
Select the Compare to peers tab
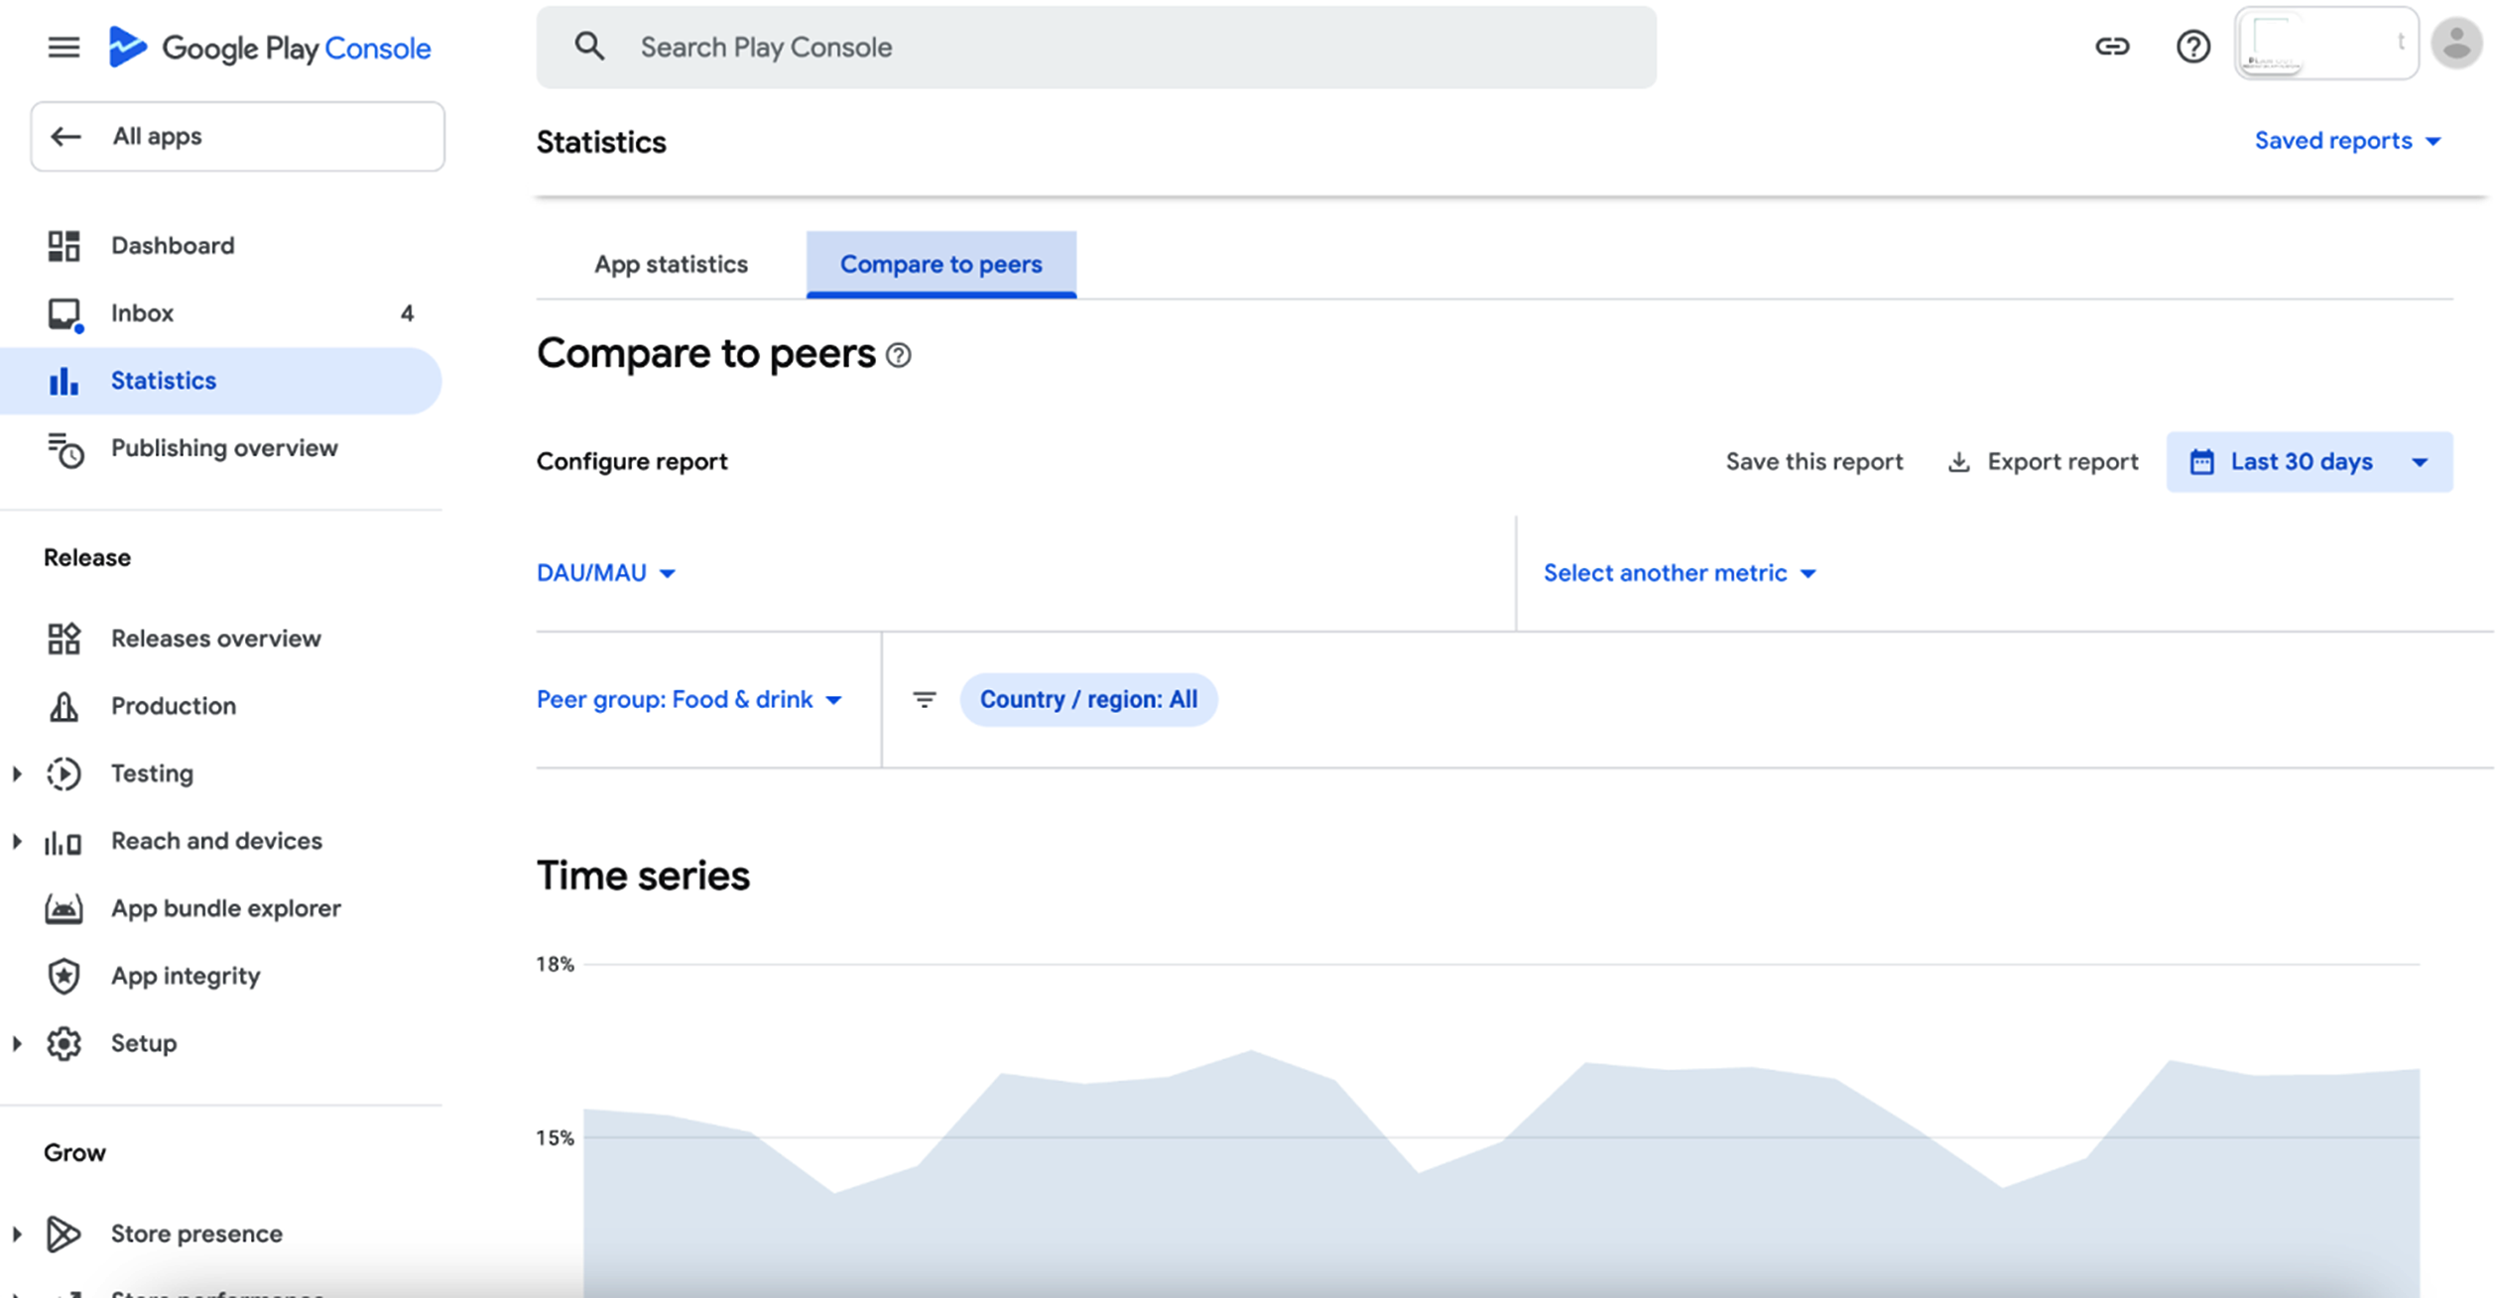[940, 265]
